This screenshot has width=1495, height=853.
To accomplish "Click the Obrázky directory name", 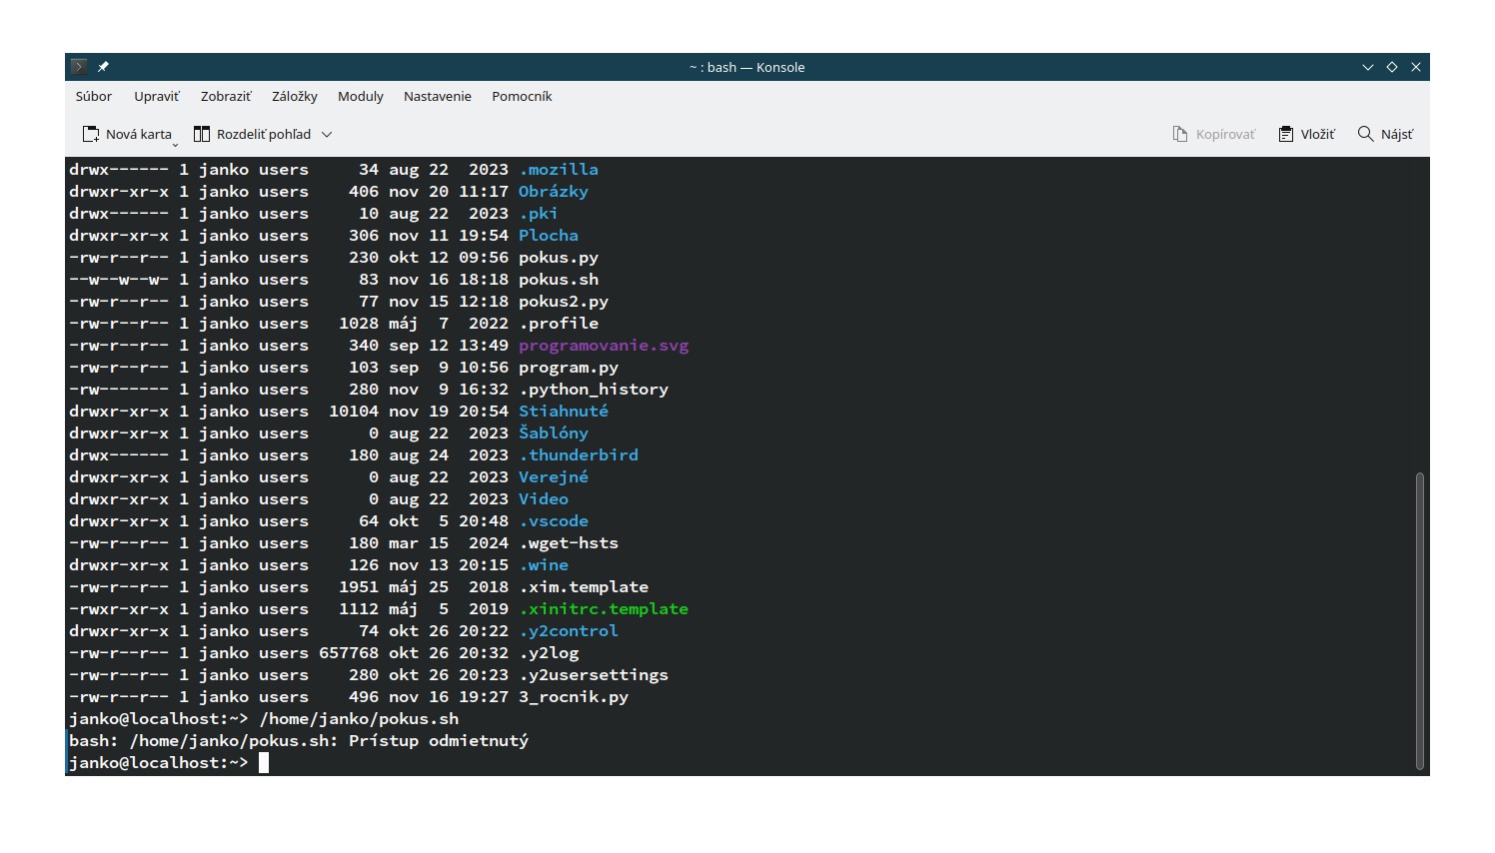I will [x=554, y=192].
